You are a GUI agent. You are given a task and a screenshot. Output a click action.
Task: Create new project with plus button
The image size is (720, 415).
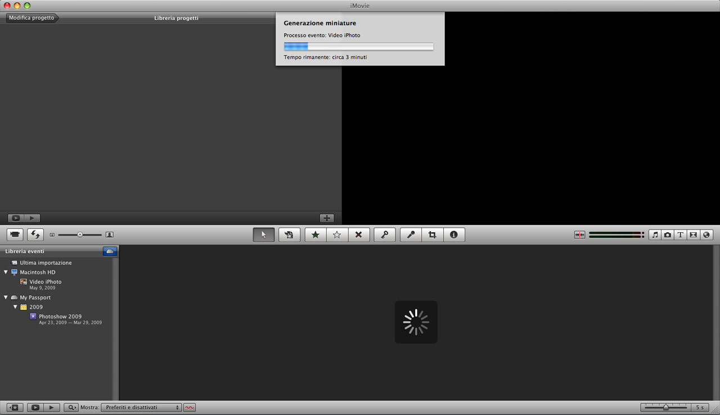[327, 218]
